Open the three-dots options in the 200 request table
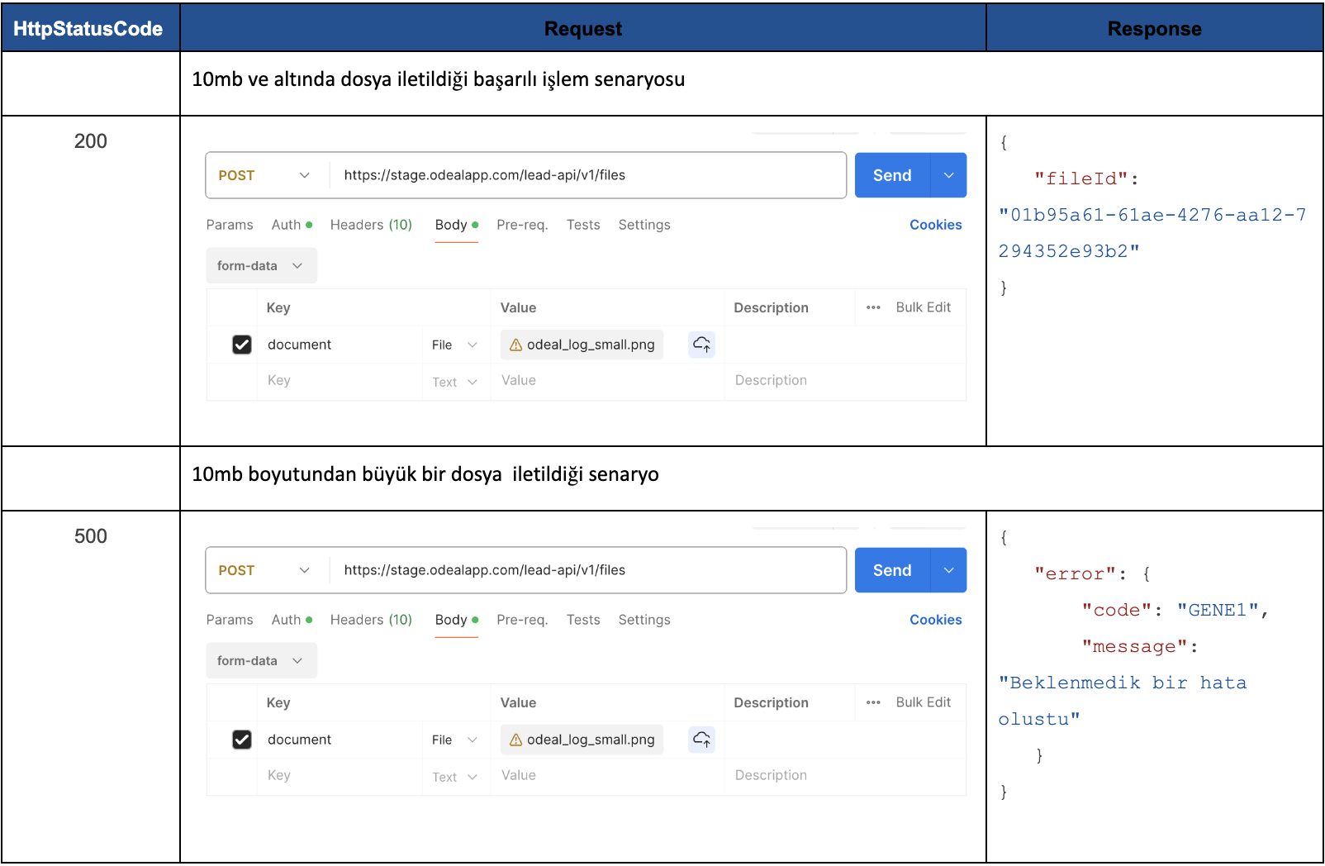The width and height of the screenshot is (1325, 866). point(873,307)
